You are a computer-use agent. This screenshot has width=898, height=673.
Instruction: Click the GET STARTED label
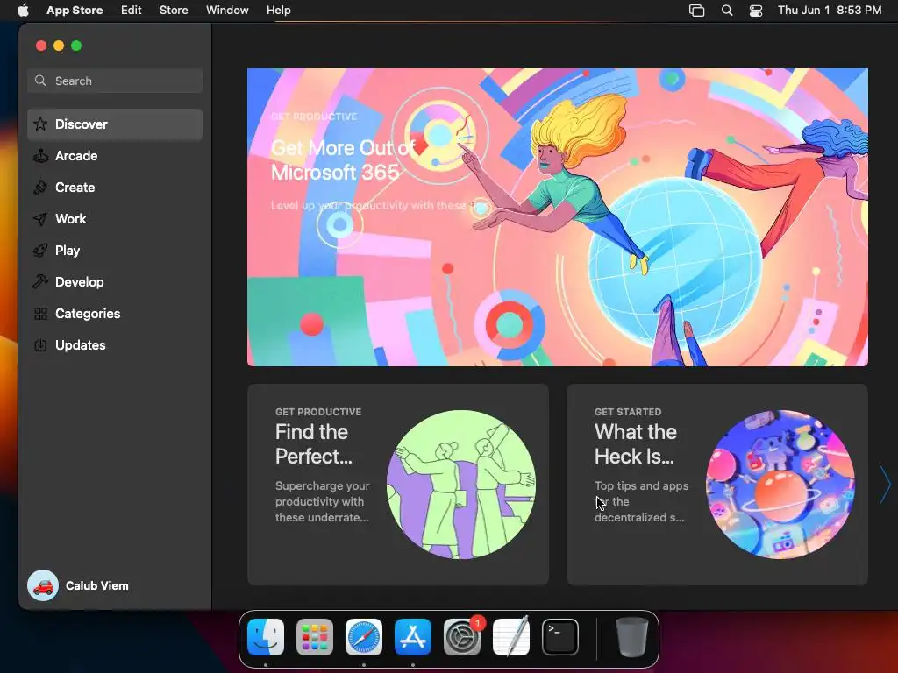(x=628, y=412)
